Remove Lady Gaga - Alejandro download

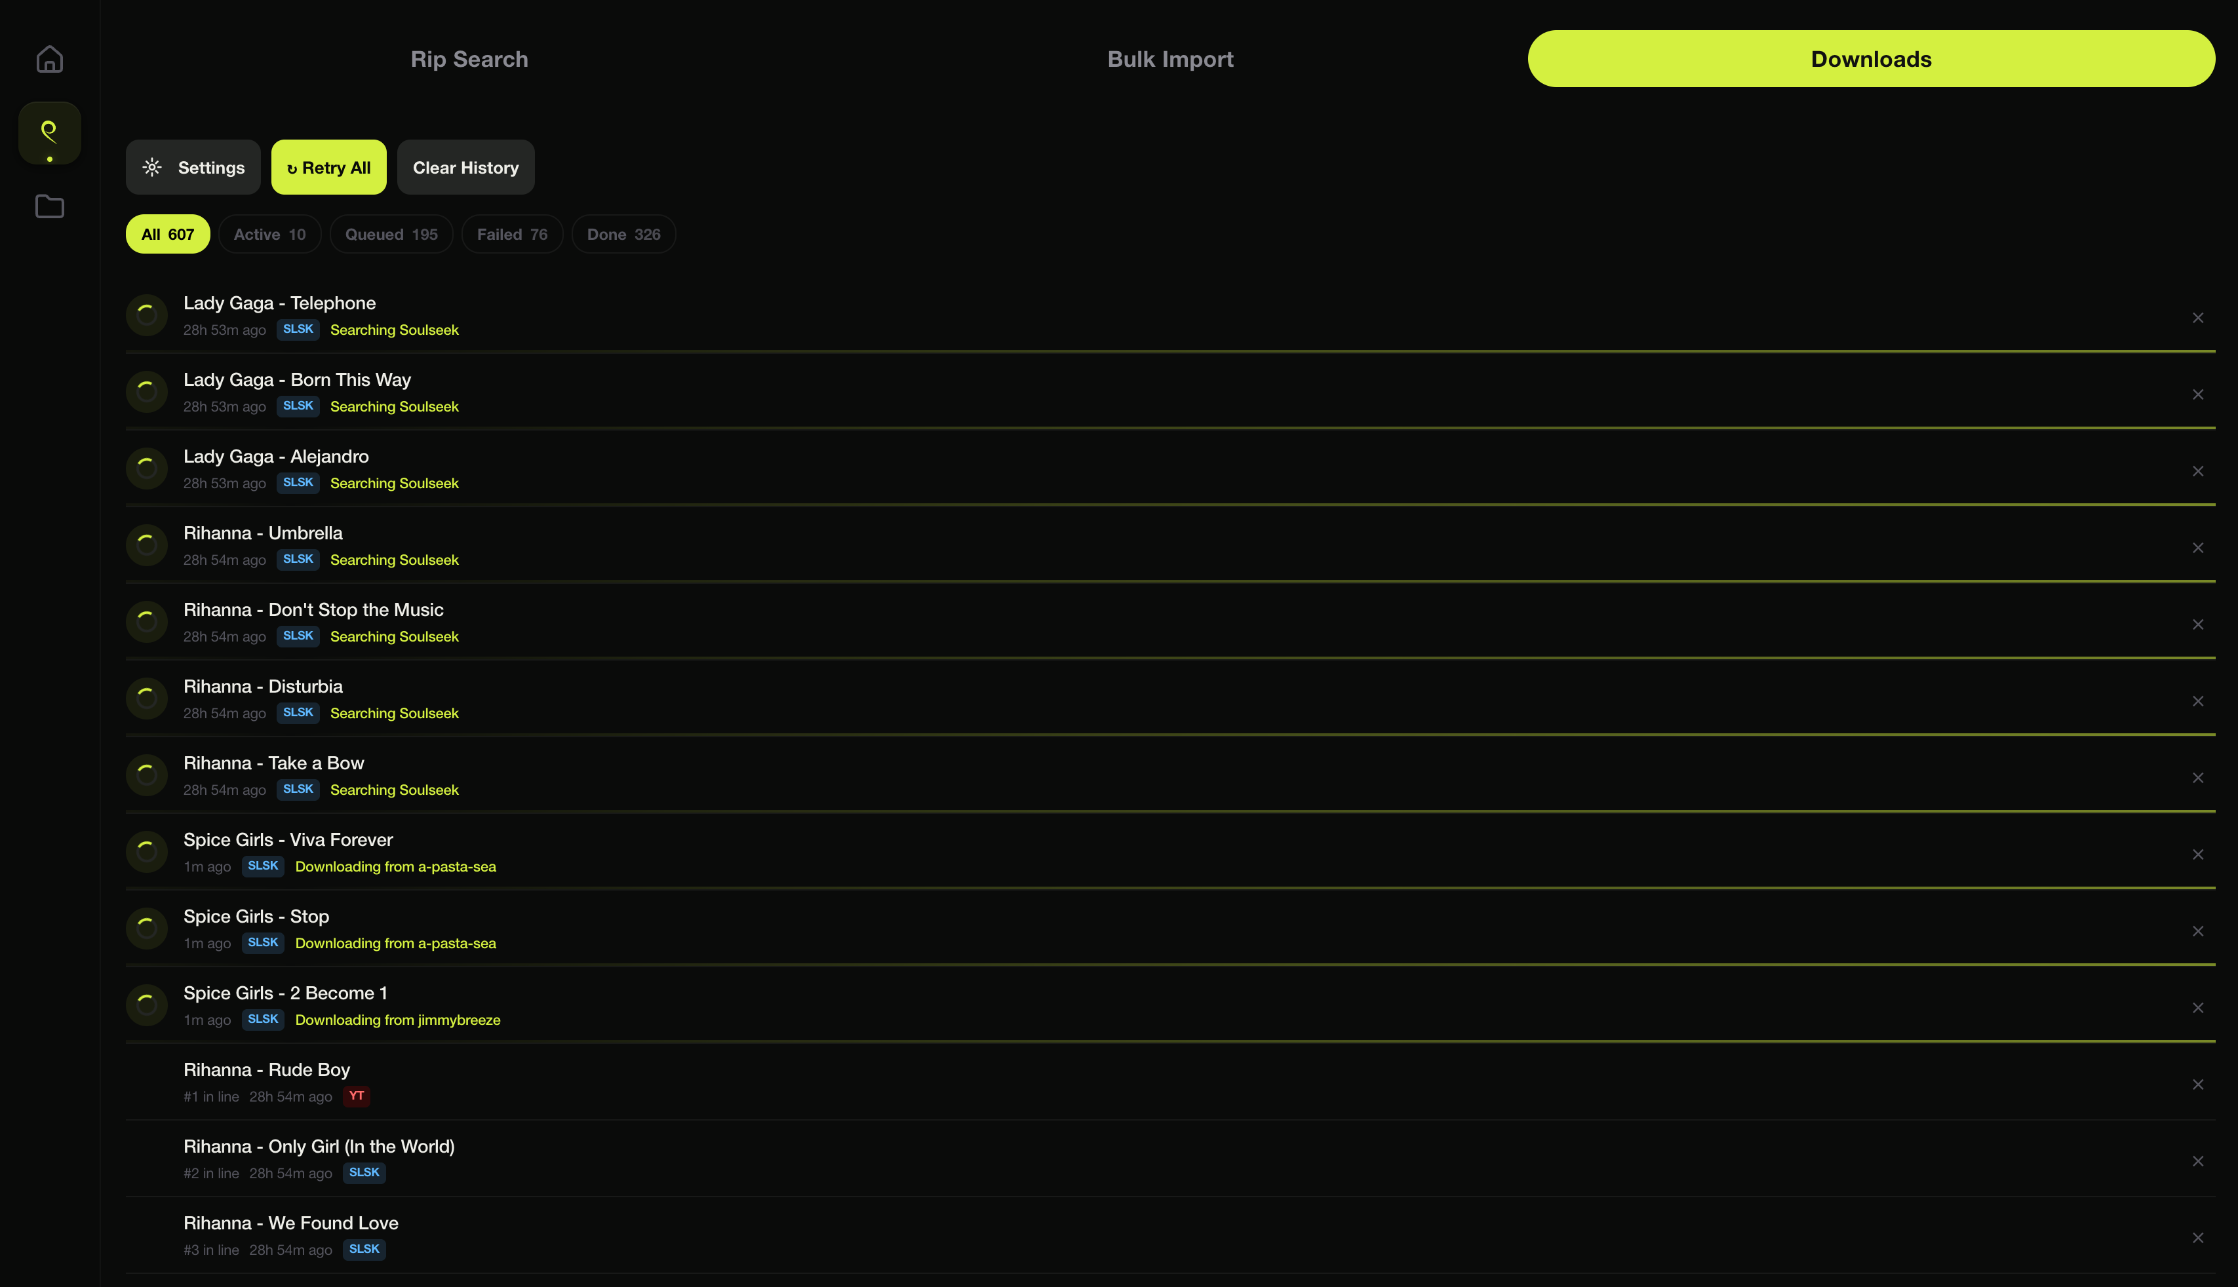tap(2198, 471)
